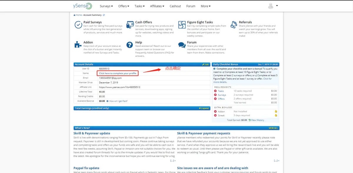
Task: Open Offers requirement link in checklist
Action: (x=221, y=99)
